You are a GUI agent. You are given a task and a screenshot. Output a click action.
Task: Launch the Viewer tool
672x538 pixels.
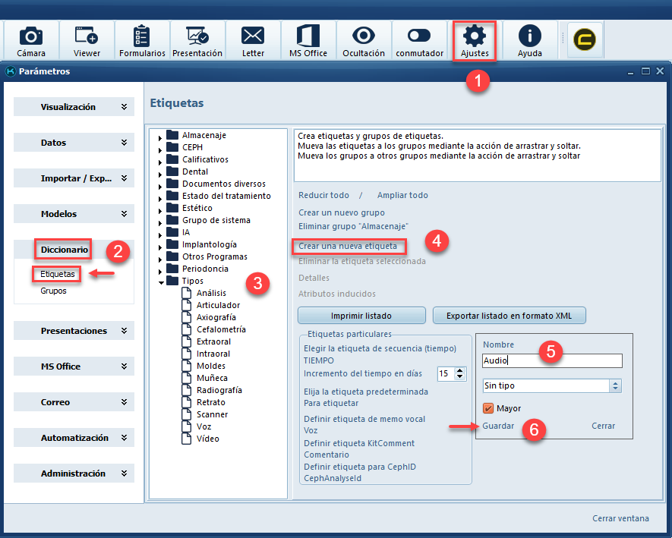(87, 39)
